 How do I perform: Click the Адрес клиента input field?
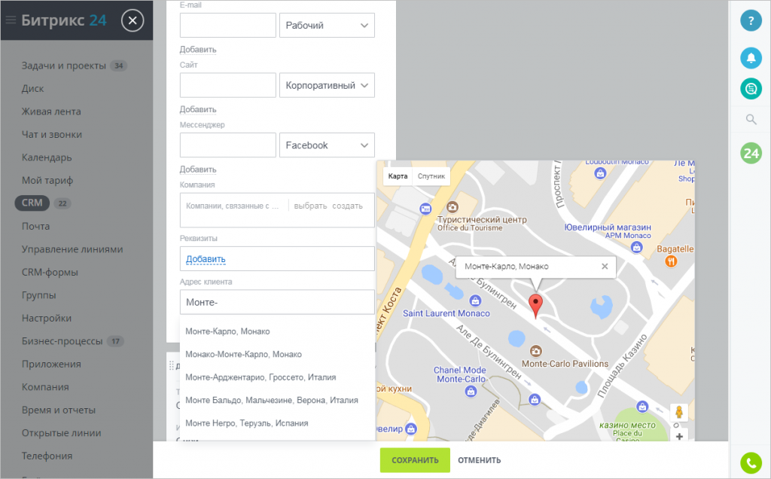point(276,302)
